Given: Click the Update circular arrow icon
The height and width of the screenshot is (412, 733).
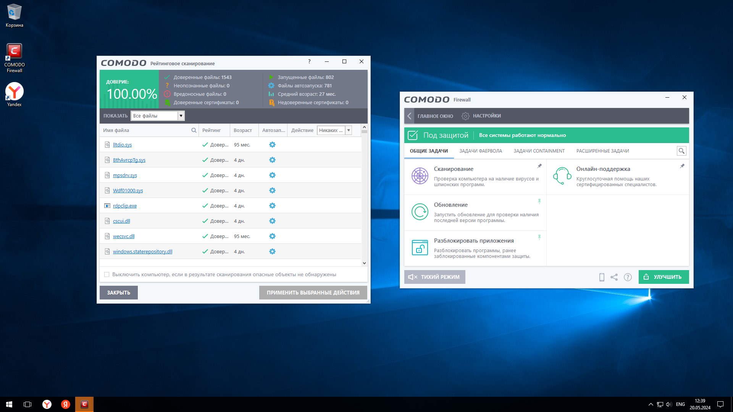Looking at the screenshot, I should tap(420, 212).
